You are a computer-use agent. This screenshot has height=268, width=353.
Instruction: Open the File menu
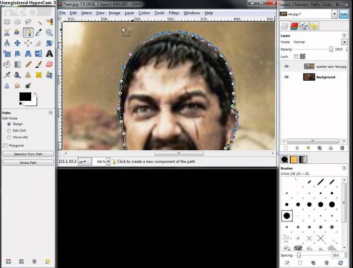(x=62, y=13)
